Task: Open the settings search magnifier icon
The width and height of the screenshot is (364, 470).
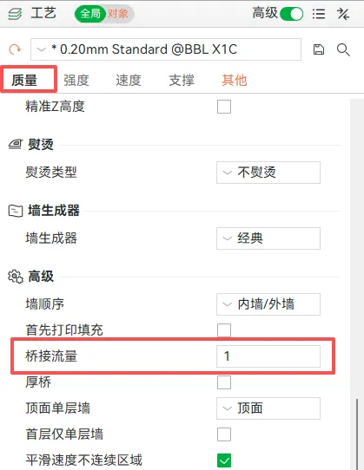Action: coord(343,49)
